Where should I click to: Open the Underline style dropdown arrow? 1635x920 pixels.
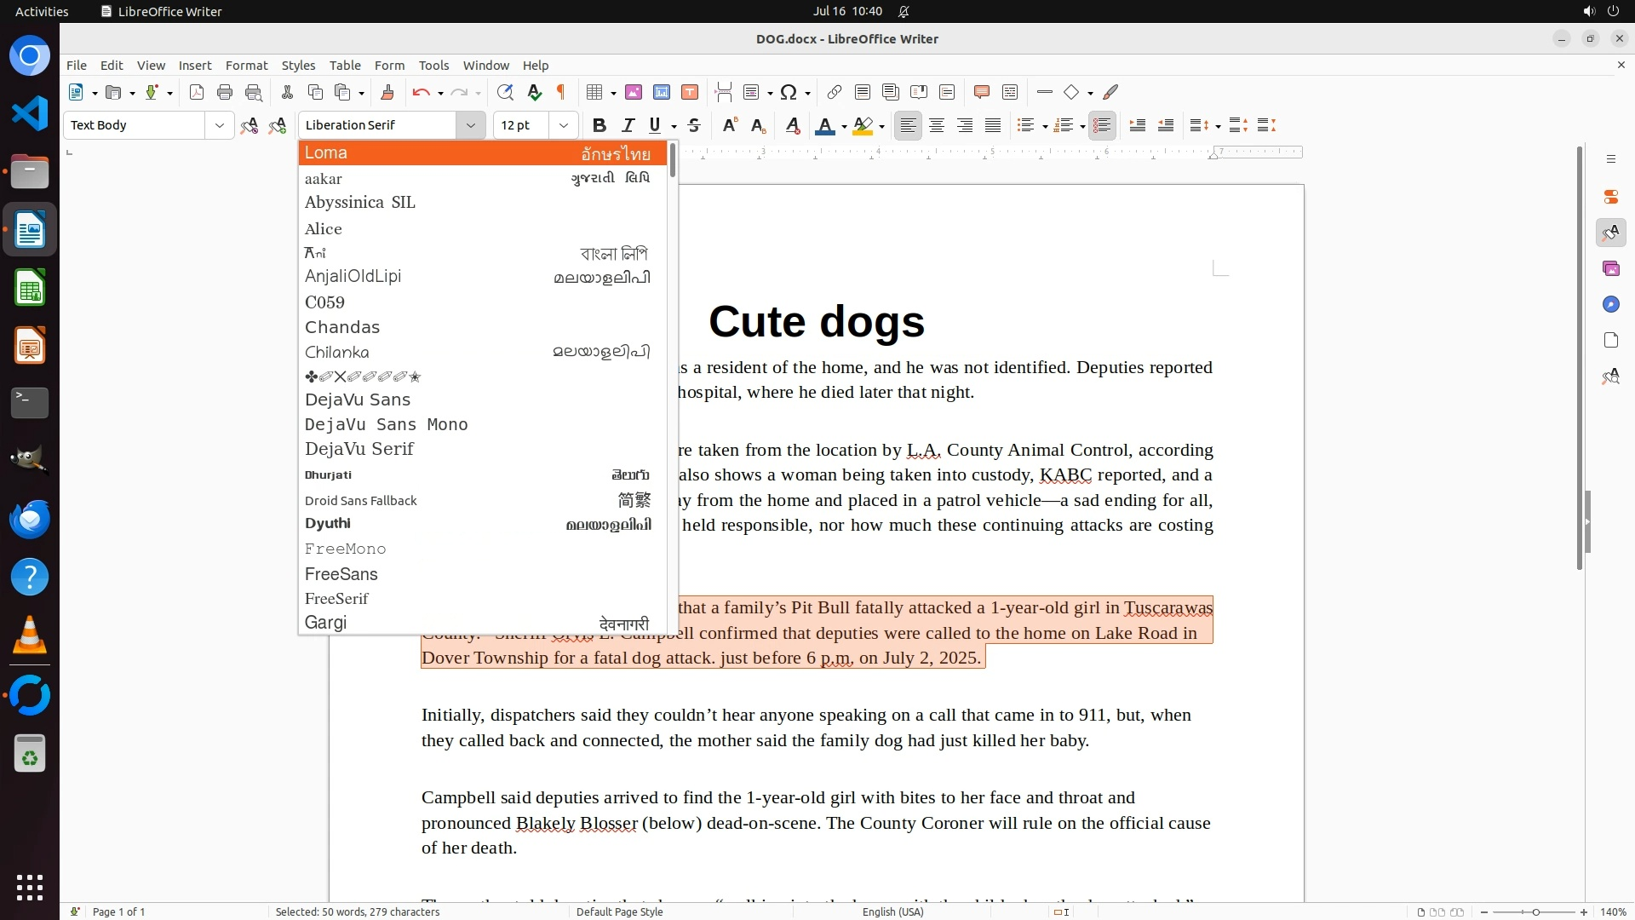click(674, 126)
